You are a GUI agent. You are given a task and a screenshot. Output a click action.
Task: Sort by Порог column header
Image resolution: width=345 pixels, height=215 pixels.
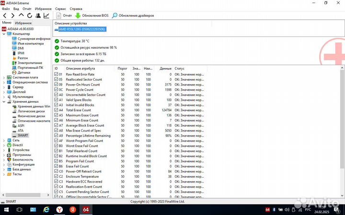(x=122, y=68)
